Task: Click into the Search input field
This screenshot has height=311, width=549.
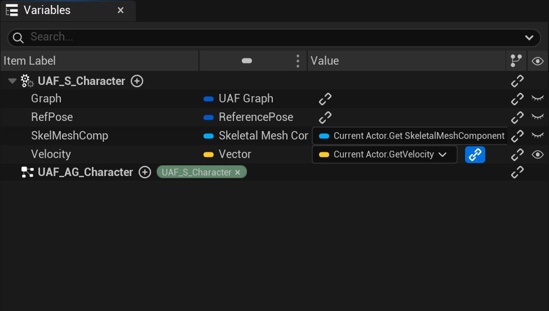Action: coord(271,38)
